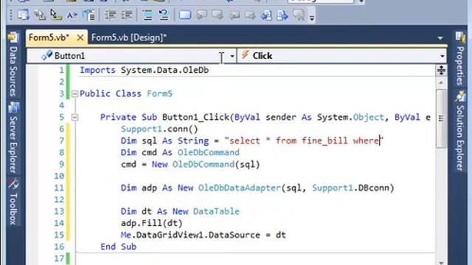Switch to Form5.vb [Design] tab

129,38
